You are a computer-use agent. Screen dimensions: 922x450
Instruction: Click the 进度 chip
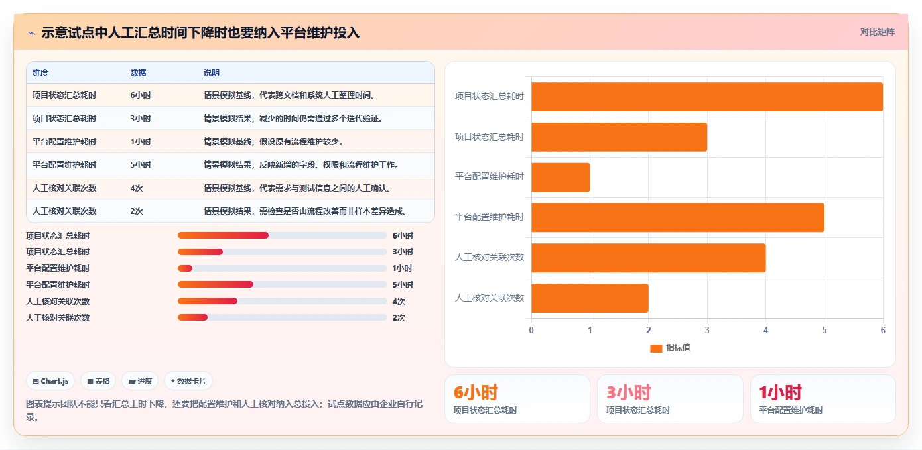point(140,381)
